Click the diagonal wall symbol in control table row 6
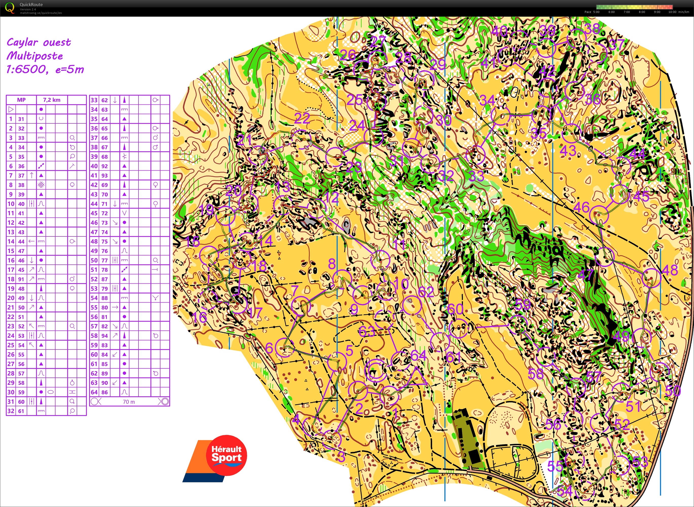This screenshot has height=507, width=694. [x=41, y=166]
